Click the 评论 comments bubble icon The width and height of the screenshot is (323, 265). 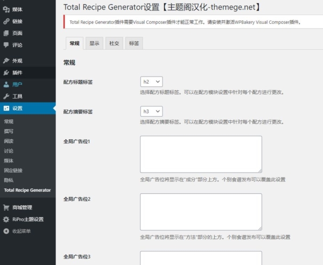tap(6, 45)
